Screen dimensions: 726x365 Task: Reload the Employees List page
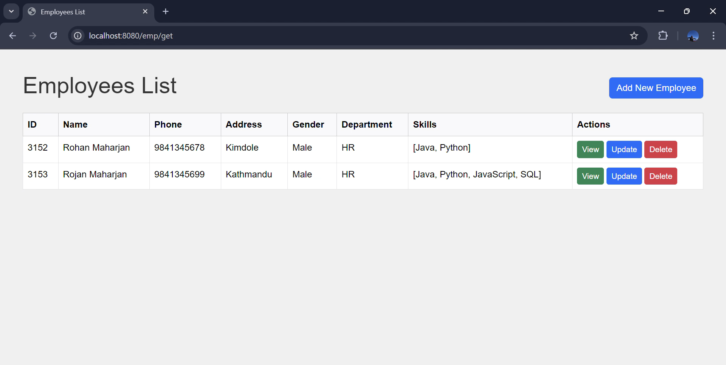(x=53, y=35)
